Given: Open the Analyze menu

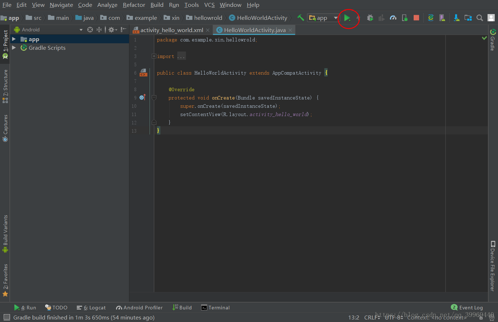Looking at the screenshot, I should pyautogui.click(x=107, y=5).
